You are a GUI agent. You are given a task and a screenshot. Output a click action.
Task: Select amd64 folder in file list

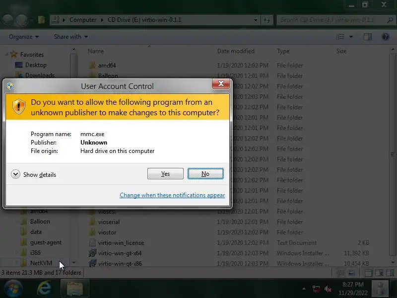click(x=107, y=66)
